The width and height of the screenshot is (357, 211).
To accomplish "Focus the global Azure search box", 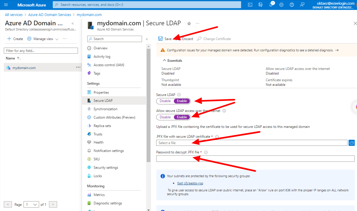I will [x=147, y=5].
